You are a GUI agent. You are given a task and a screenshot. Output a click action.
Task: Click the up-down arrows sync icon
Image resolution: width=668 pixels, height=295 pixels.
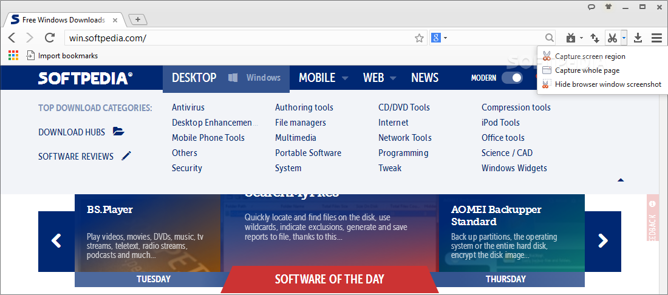[x=595, y=38]
